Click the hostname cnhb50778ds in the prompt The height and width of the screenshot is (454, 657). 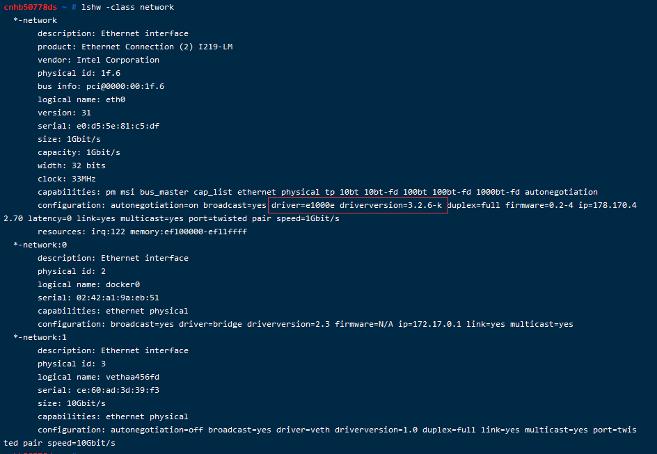click(31, 7)
